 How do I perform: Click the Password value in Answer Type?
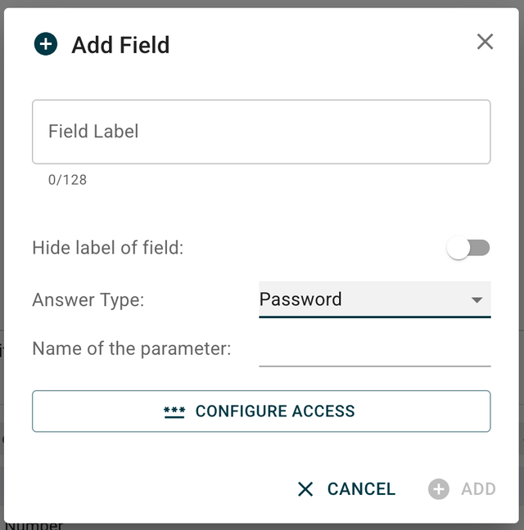pyautogui.click(x=300, y=299)
